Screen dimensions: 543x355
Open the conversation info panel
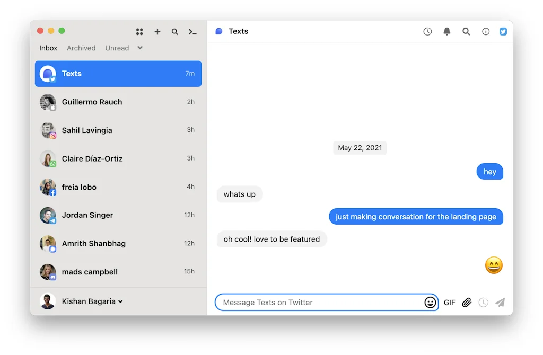point(485,31)
